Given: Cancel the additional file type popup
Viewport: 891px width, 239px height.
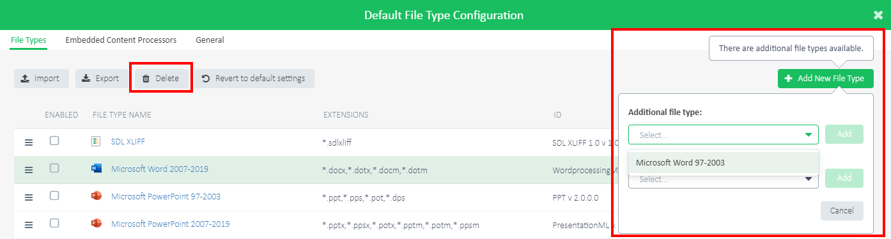Looking at the screenshot, I should point(842,211).
